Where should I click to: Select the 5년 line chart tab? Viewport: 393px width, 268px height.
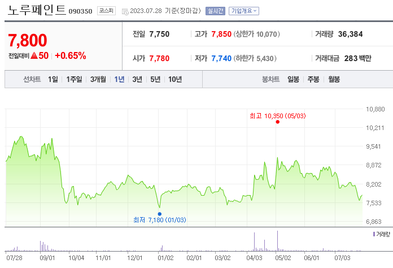coord(155,79)
